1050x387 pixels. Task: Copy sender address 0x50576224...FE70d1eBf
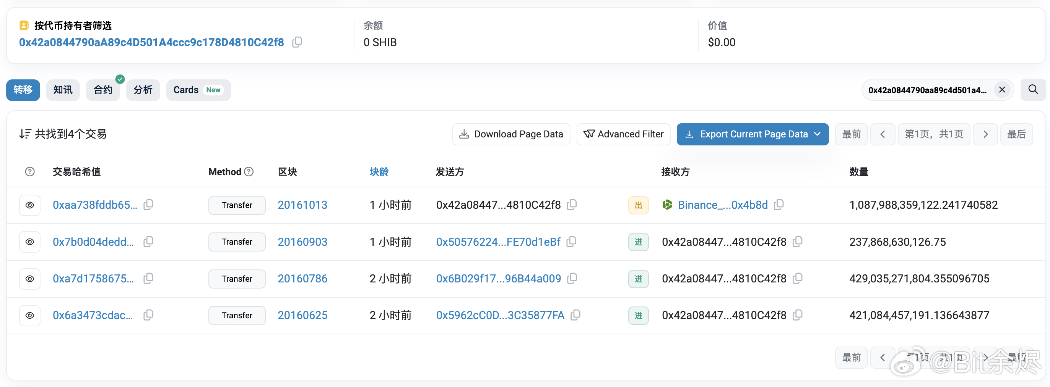click(572, 242)
